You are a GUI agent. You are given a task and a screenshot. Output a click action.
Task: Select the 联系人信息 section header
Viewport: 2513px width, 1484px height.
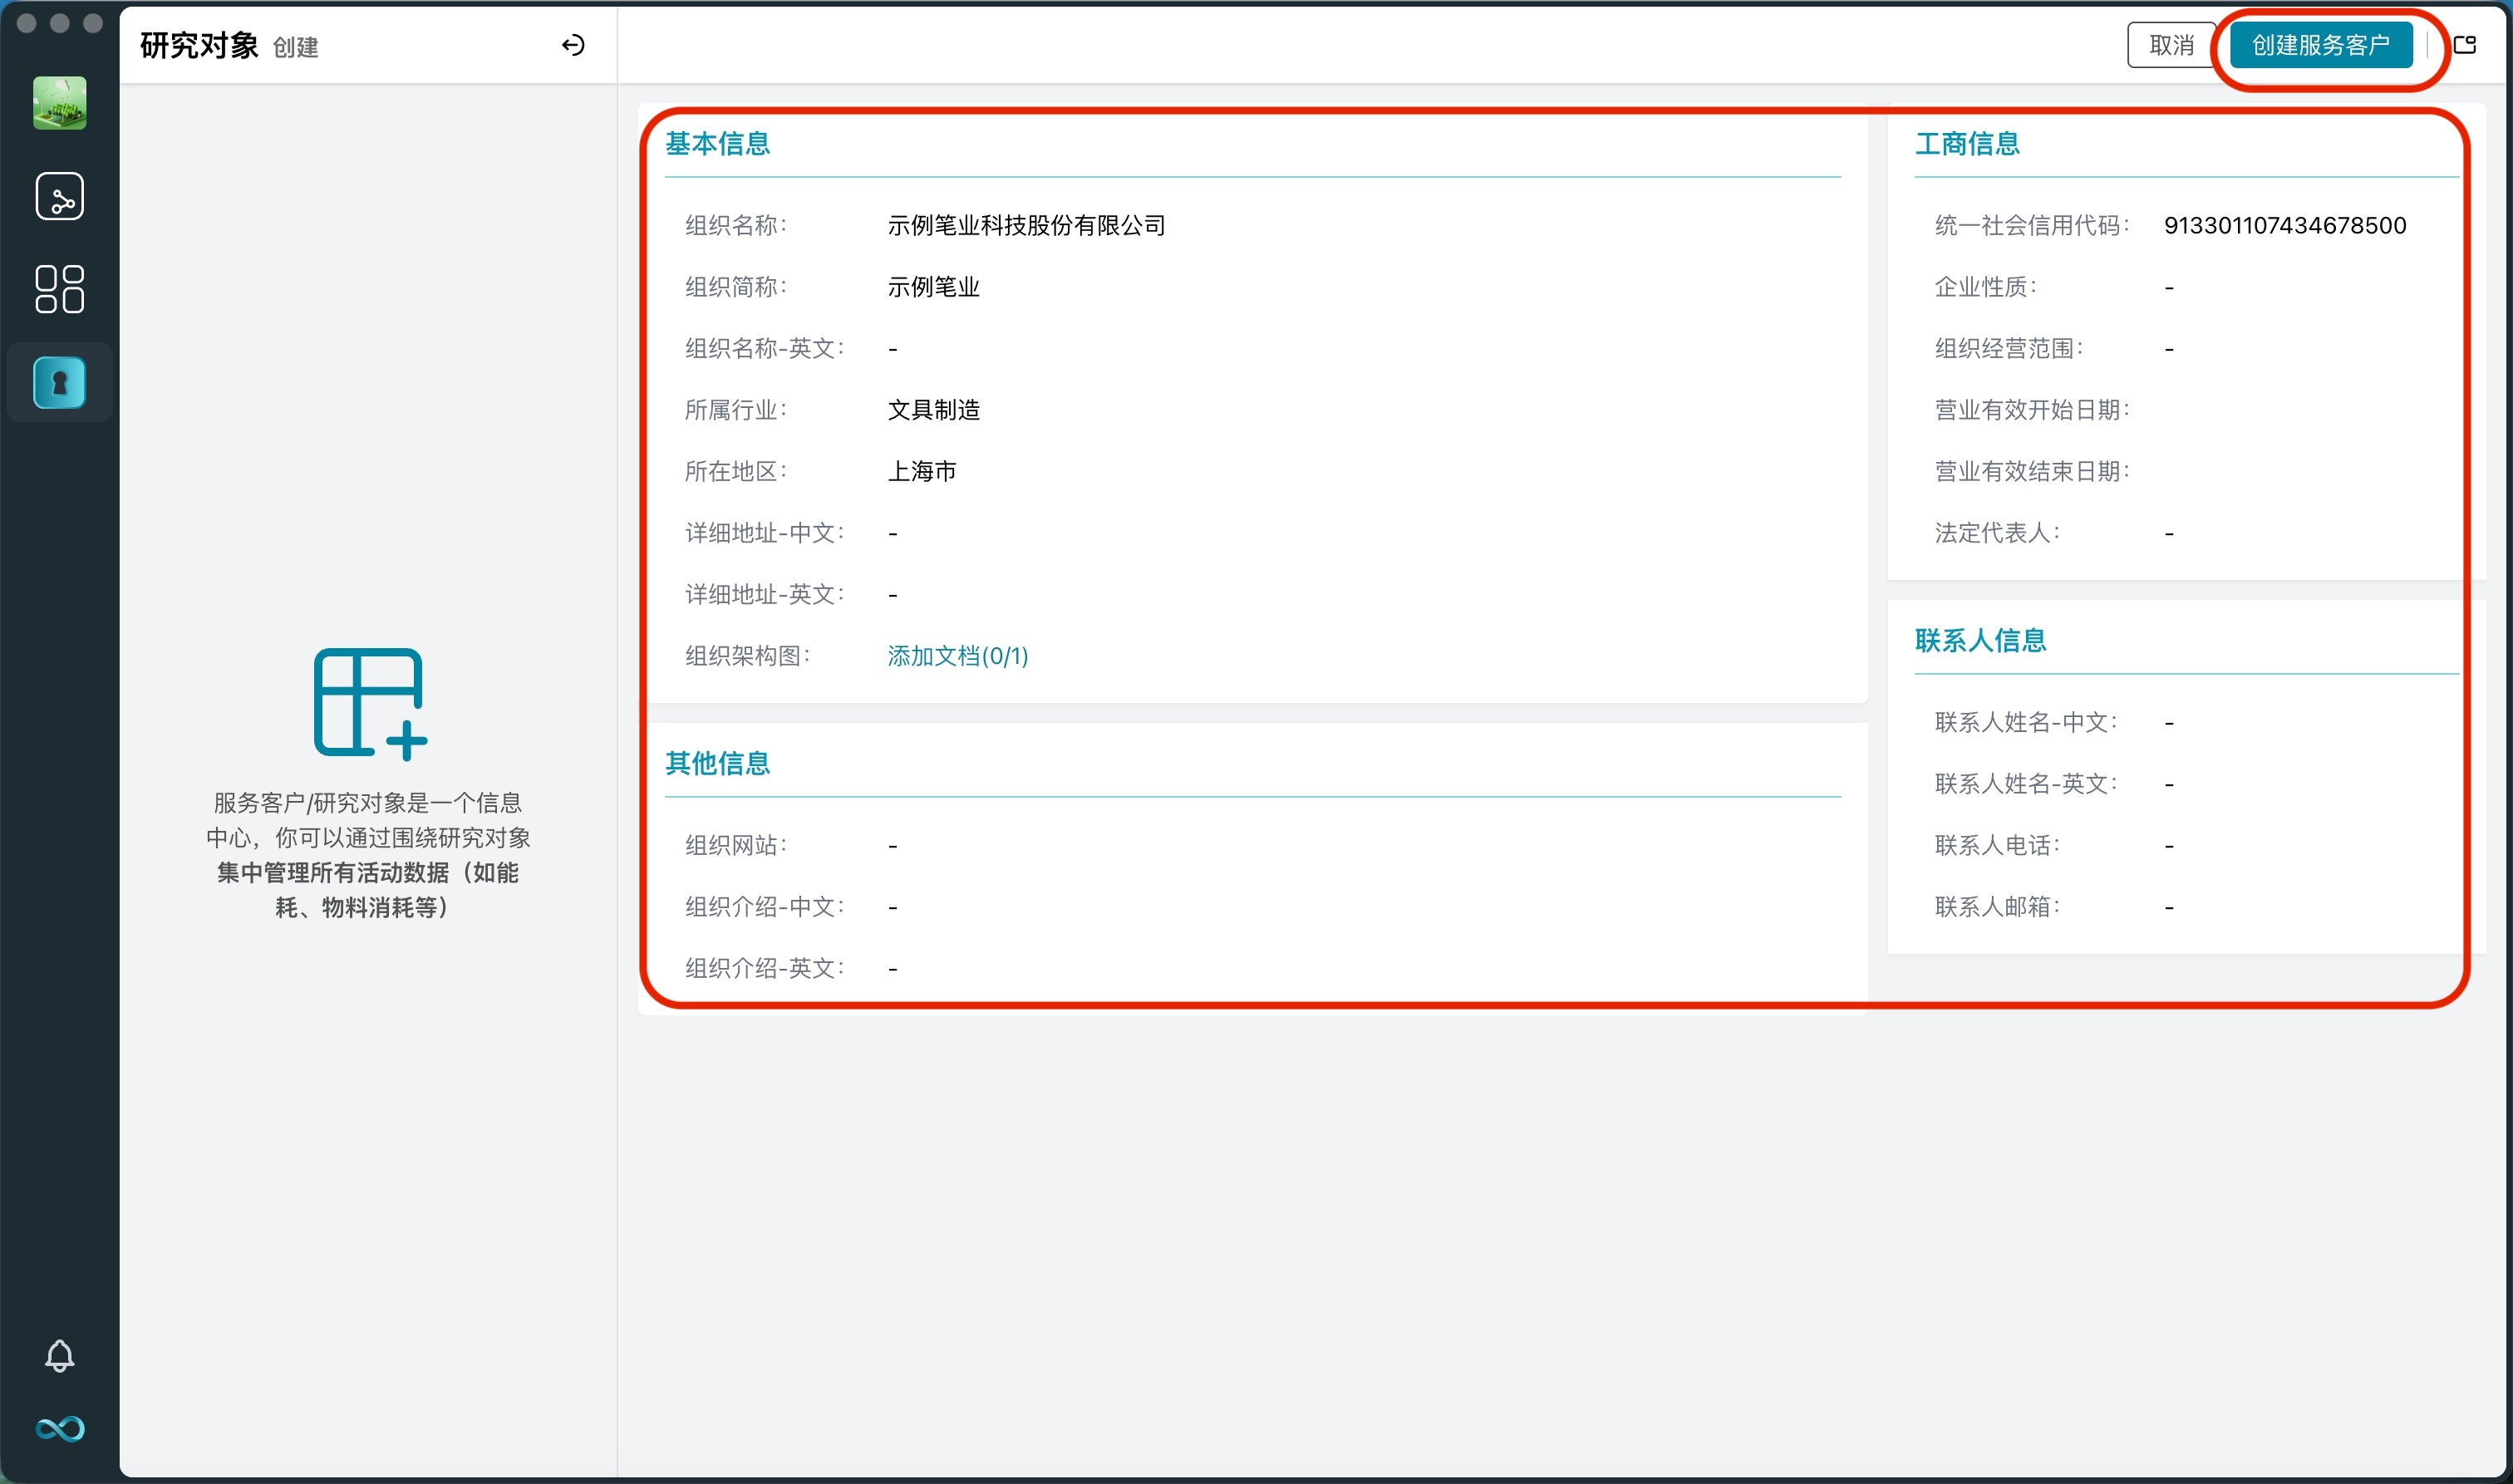1980,641
